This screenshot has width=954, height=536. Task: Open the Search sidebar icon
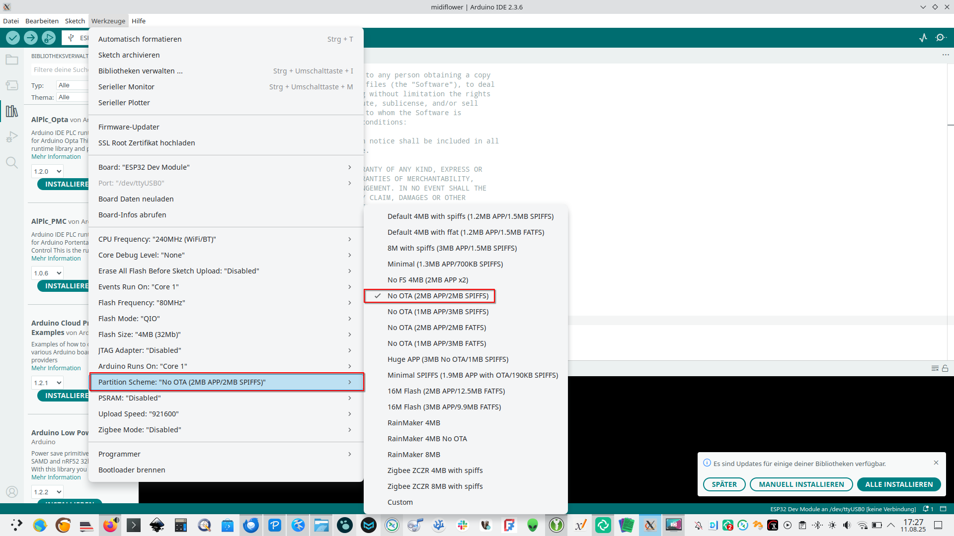(x=12, y=163)
